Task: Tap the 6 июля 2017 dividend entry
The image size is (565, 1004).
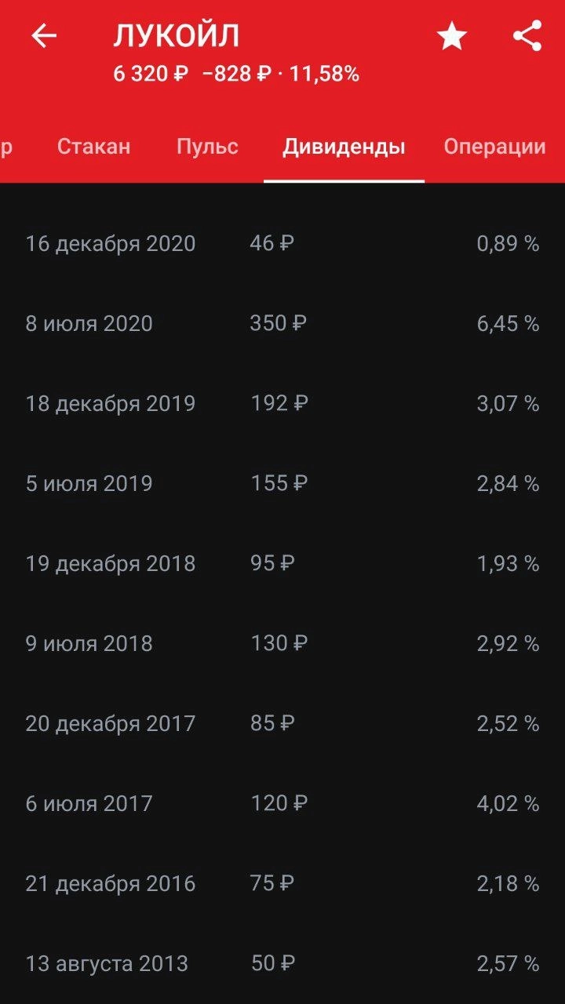Action: [282, 804]
